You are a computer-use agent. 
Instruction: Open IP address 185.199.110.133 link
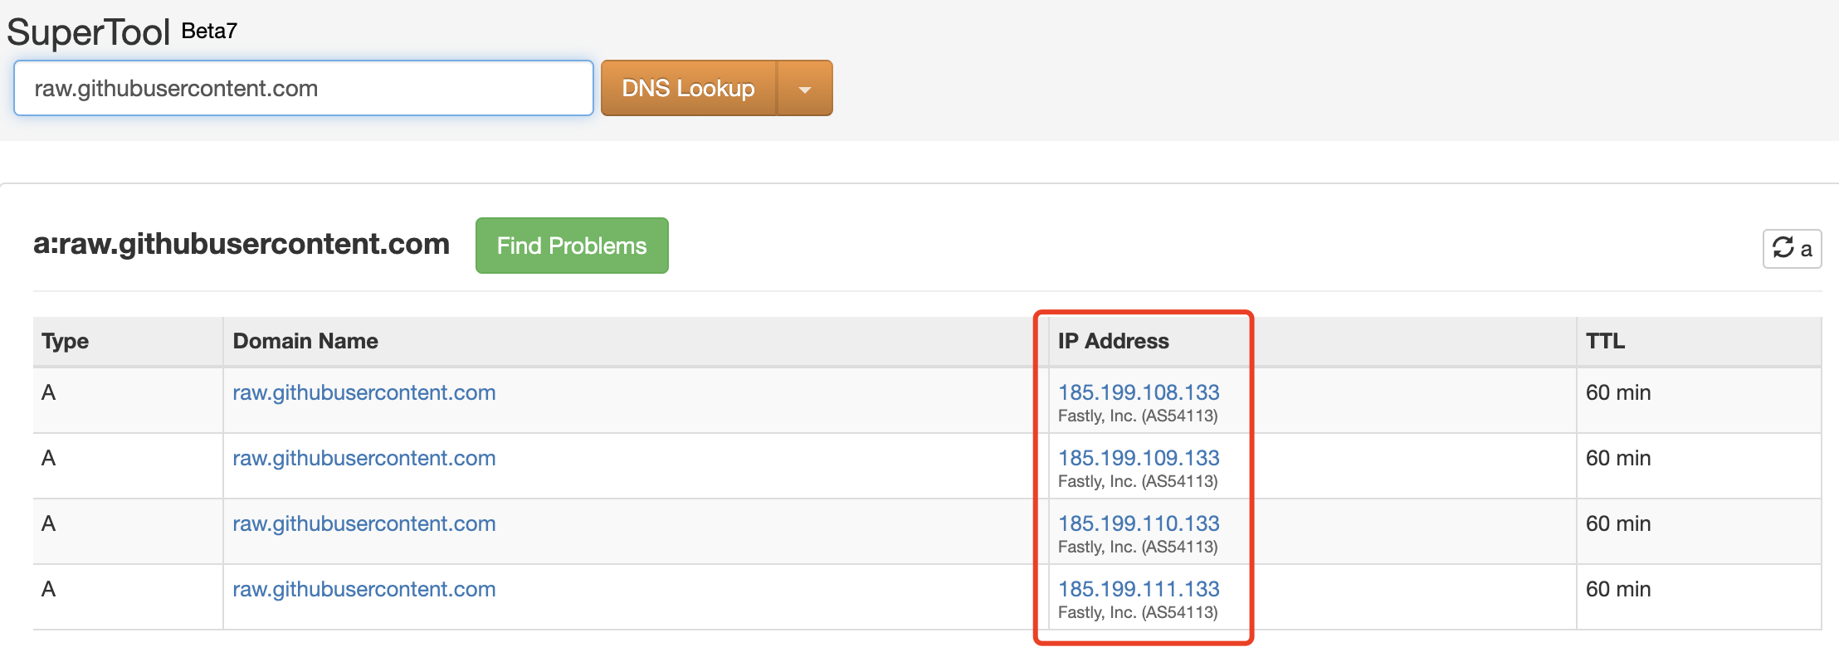[x=1138, y=523]
